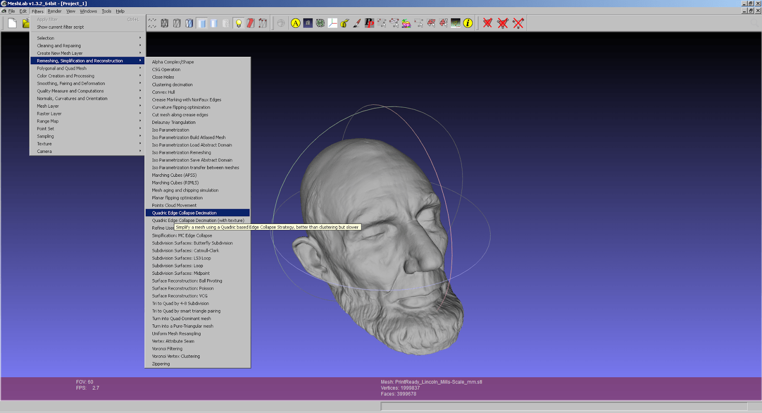Choose Quadric Edge Collapse Decimation
762x413 pixels.
[x=184, y=213]
